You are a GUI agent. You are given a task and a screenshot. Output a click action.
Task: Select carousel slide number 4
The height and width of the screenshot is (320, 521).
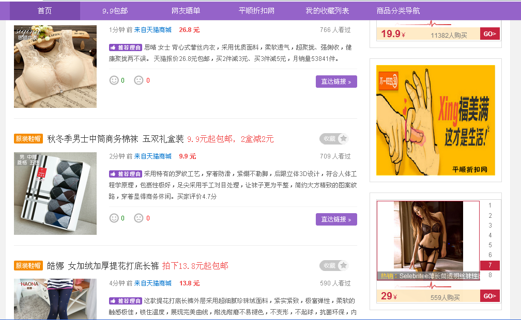(x=490, y=235)
